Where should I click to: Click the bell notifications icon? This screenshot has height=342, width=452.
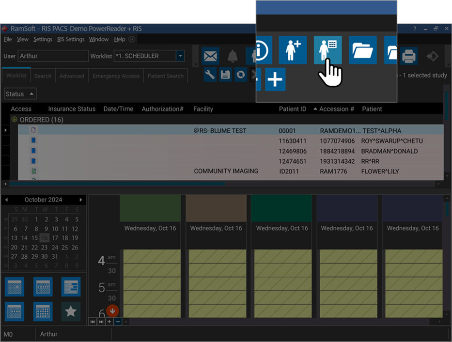tap(233, 57)
